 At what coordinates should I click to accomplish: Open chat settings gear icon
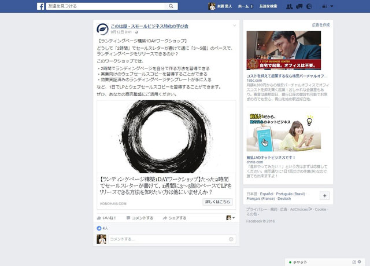coord(360,262)
